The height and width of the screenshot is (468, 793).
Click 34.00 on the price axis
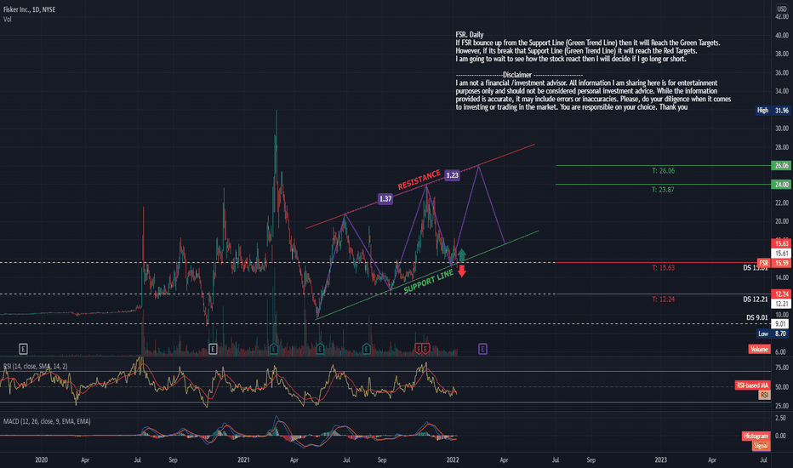point(781,91)
